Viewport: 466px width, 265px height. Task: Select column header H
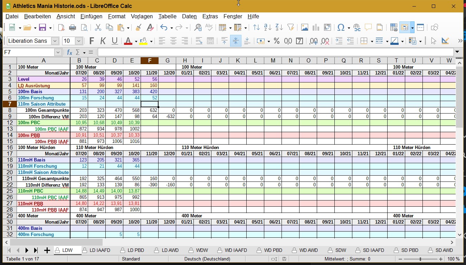(x=185, y=61)
